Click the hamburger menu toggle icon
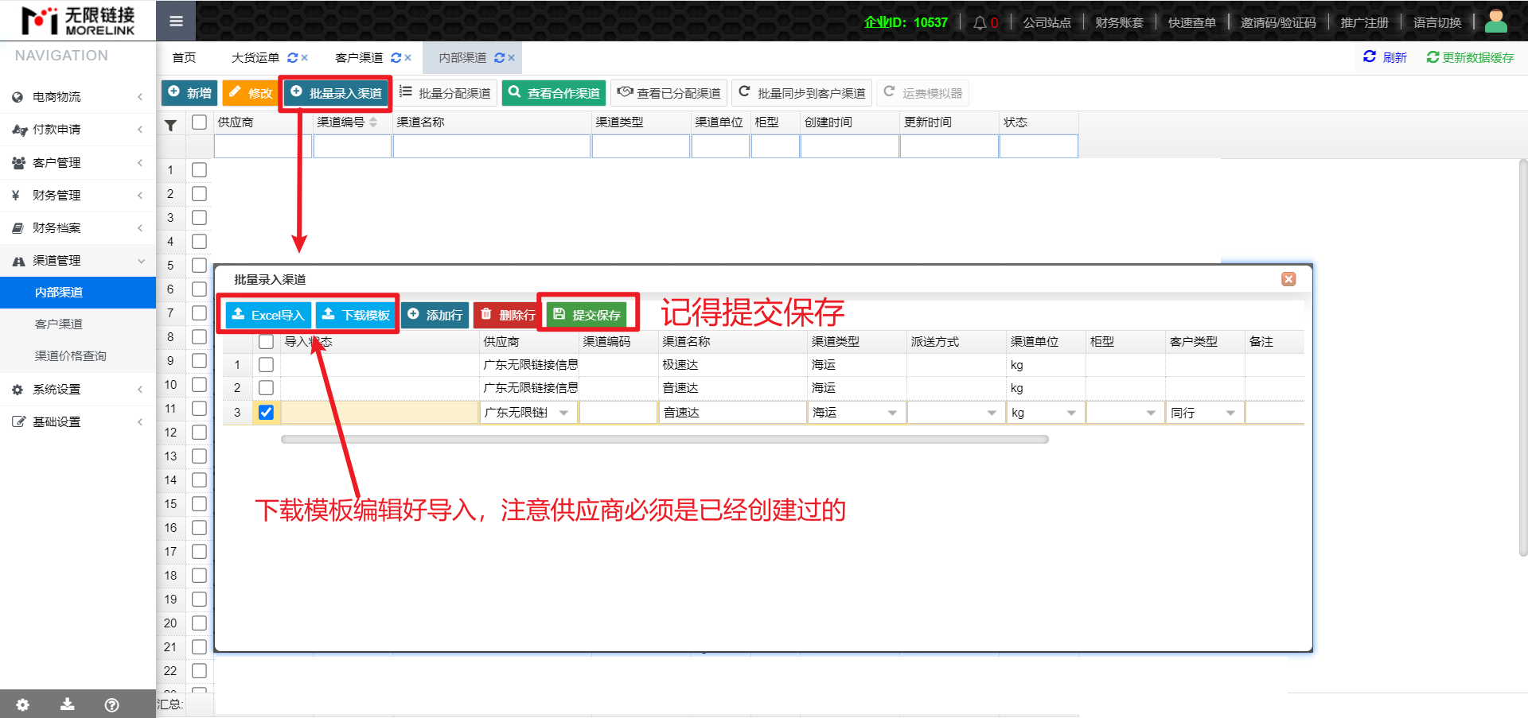1528x718 pixels. pos(176,21)
